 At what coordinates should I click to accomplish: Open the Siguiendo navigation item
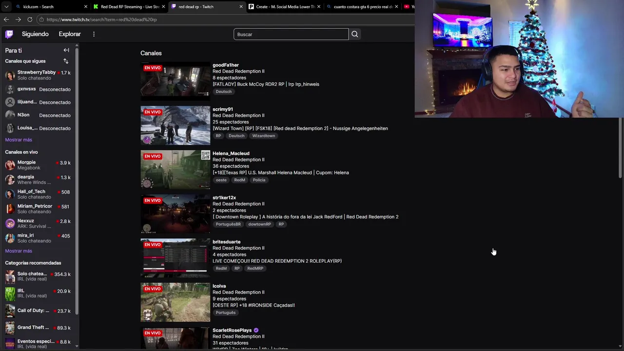point(35,34)
